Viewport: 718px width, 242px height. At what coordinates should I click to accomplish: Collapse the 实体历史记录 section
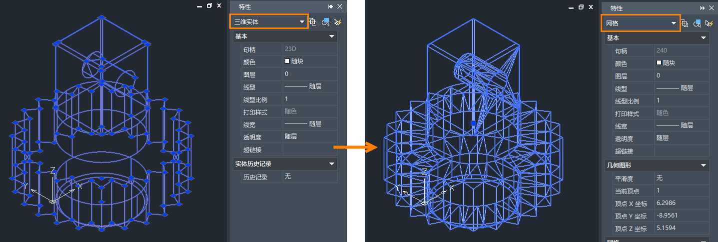tap(331, 163)
